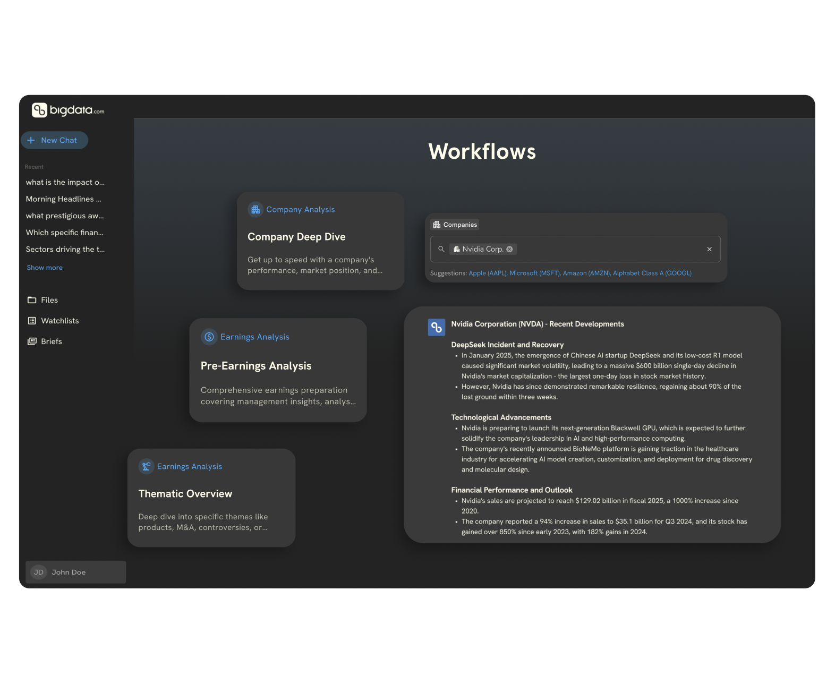Click the Files folder icon
Viewport: 835px width, 684px height.
click(x=32, y=300)
